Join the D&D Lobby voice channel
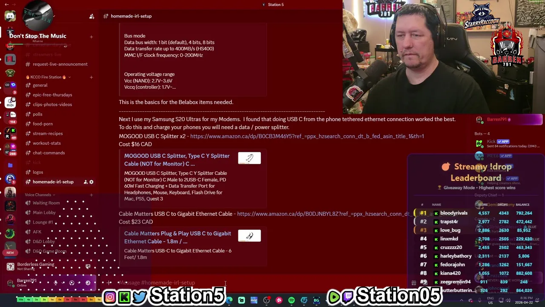The height and width of the screenshot is (307, 545). [59, 242]
